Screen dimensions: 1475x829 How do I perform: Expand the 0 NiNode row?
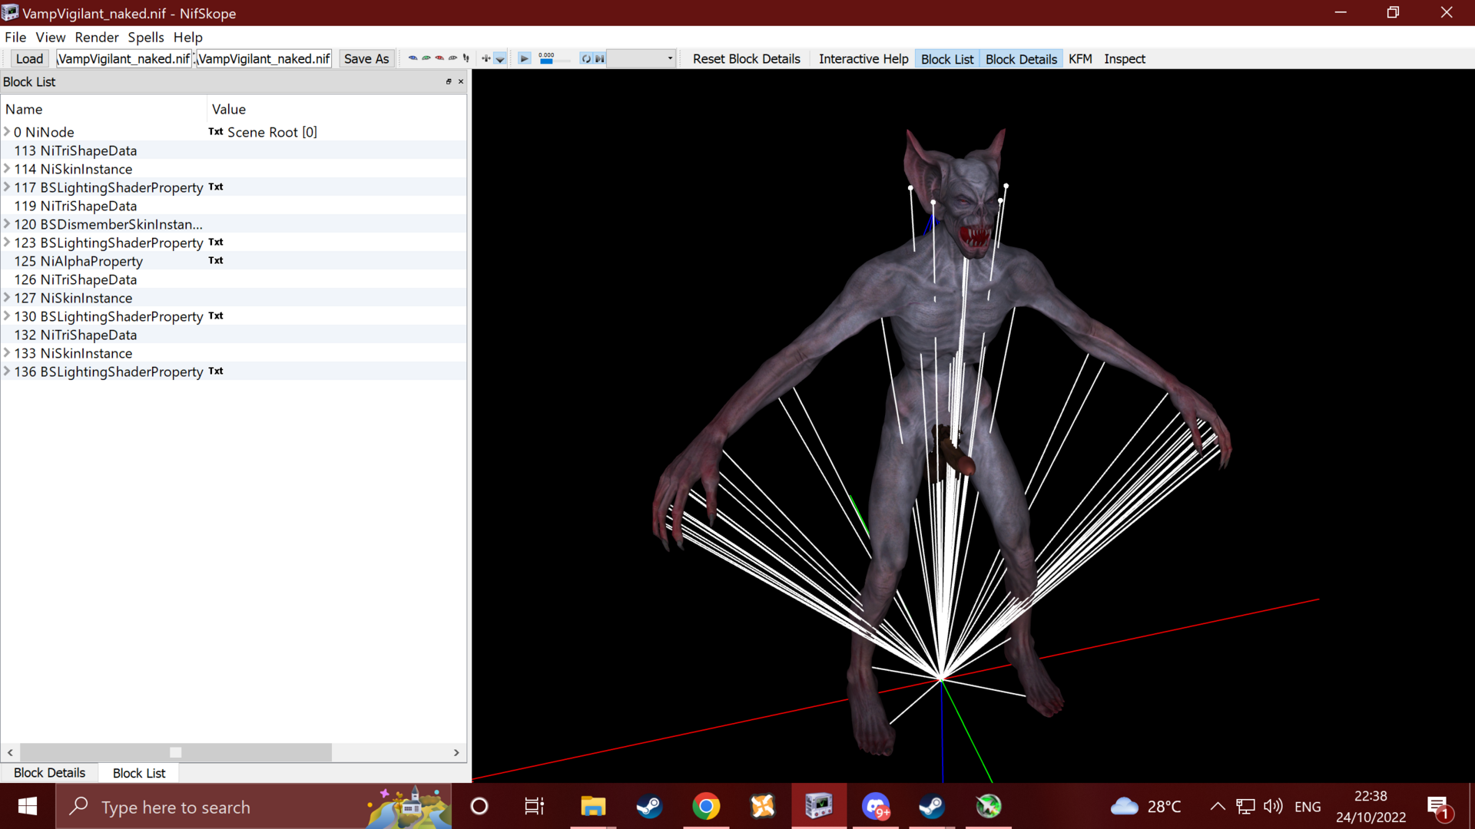point(7,131)
